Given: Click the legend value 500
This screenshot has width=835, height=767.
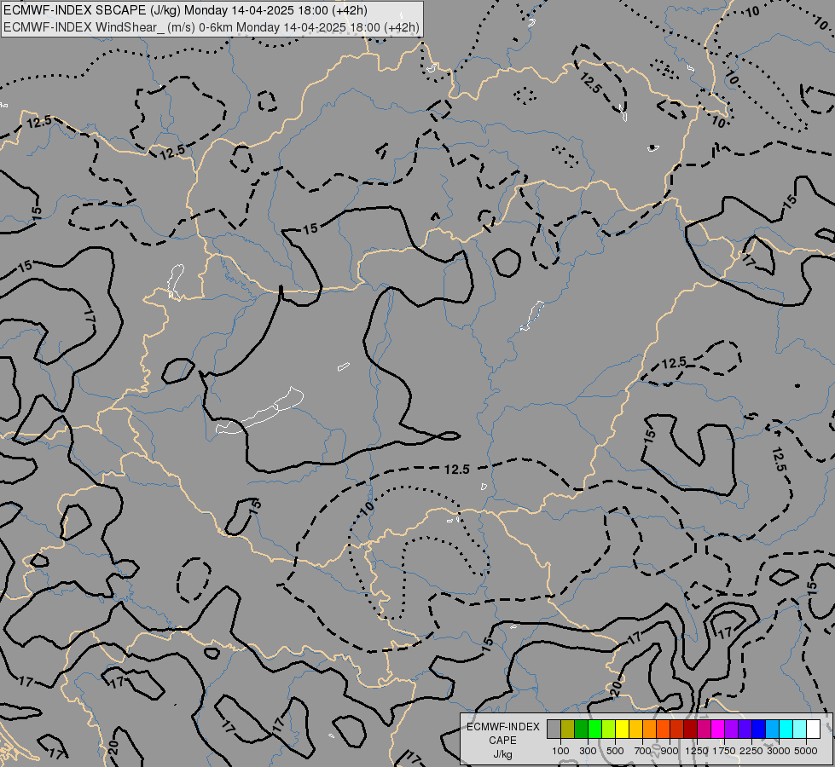Looking at the screenshot, I should [x=615, y=751].
